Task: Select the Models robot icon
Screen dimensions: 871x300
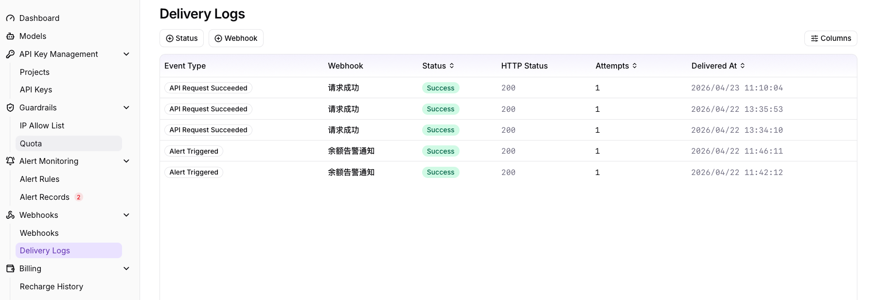Action: [x=10, y=36]
